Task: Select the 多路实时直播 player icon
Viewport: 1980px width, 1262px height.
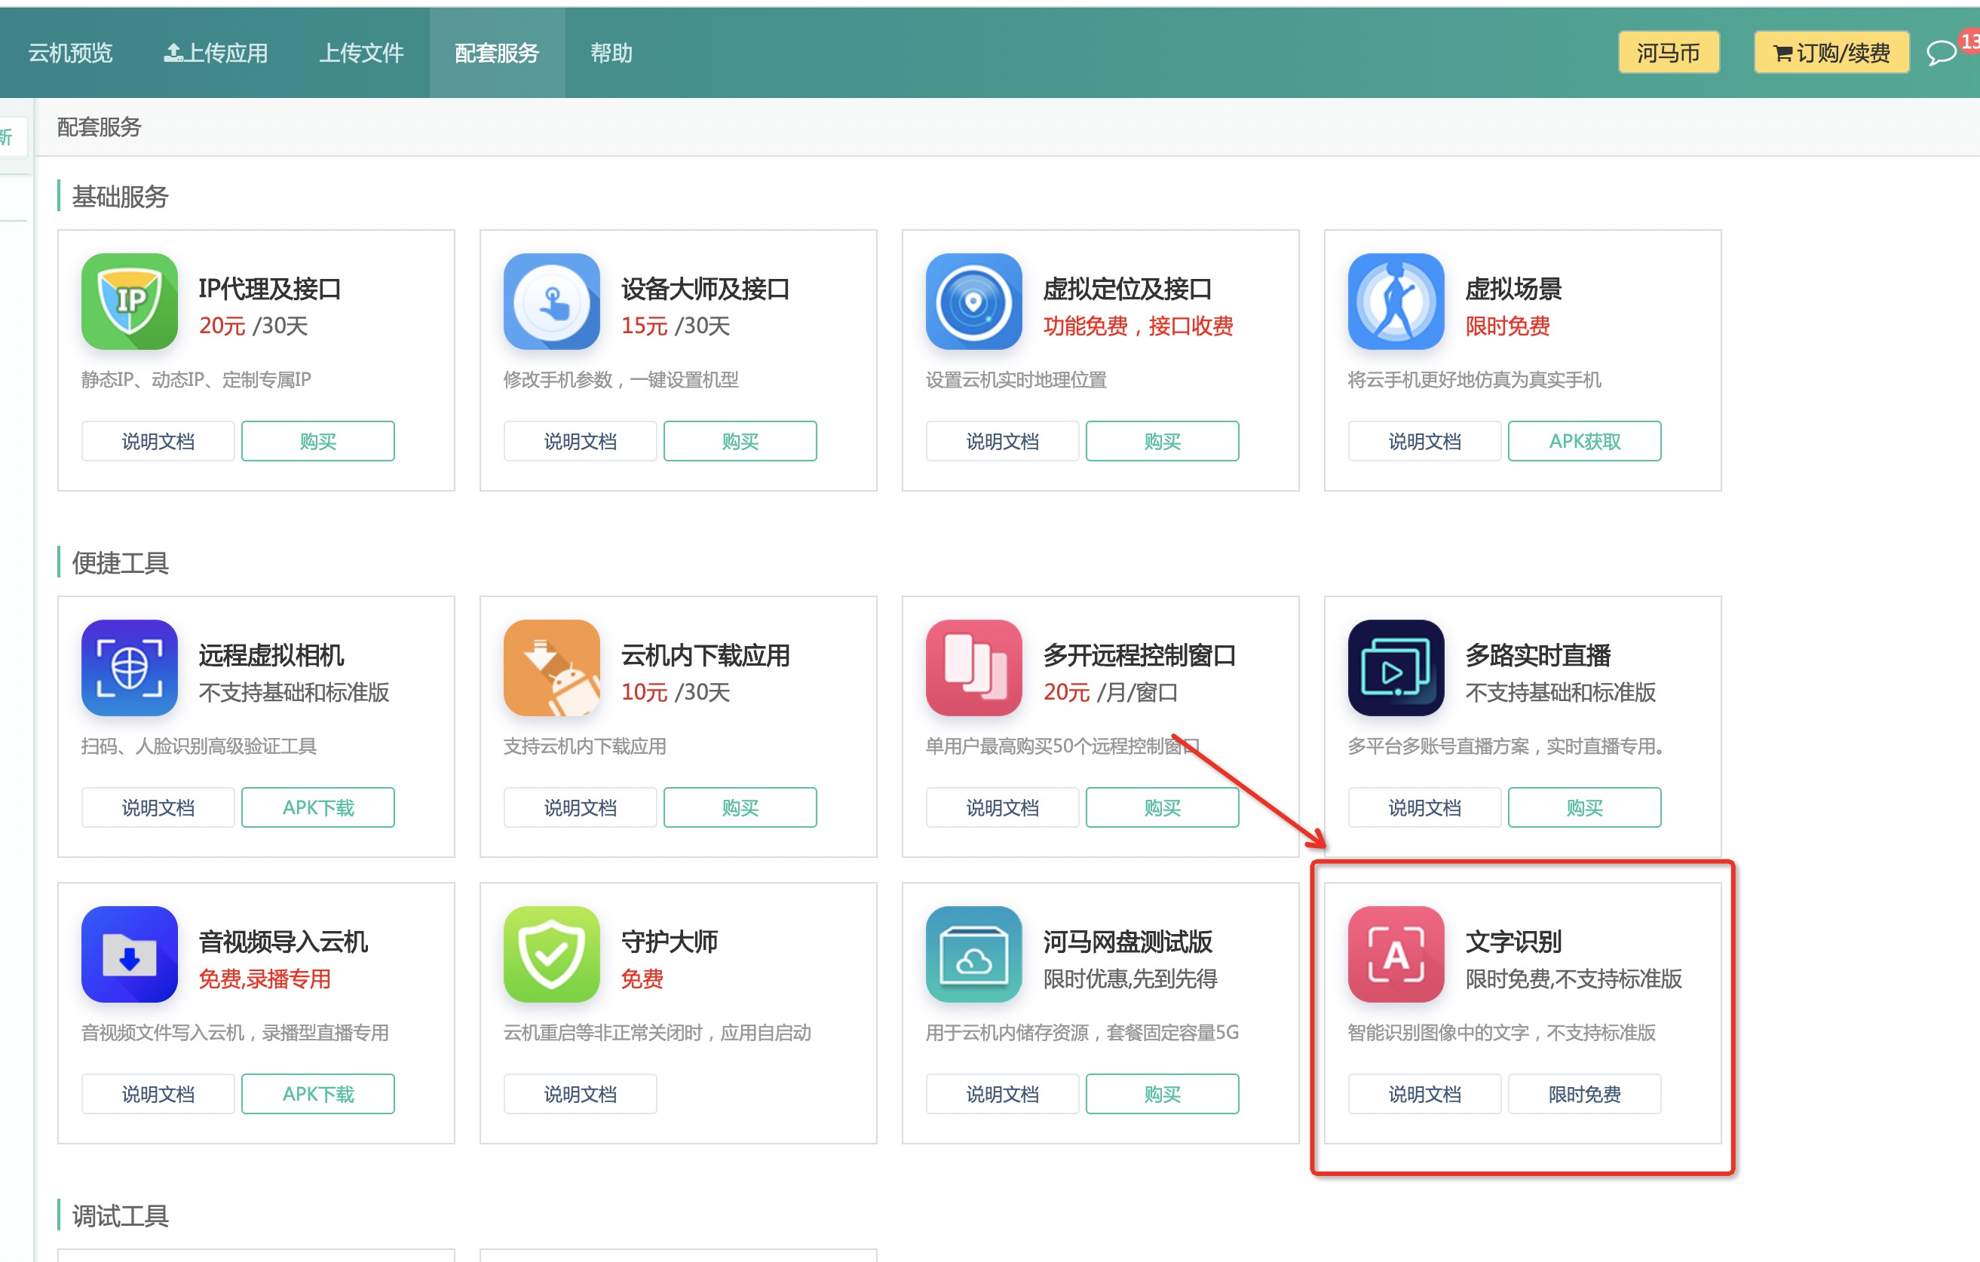Action: 1396,669
